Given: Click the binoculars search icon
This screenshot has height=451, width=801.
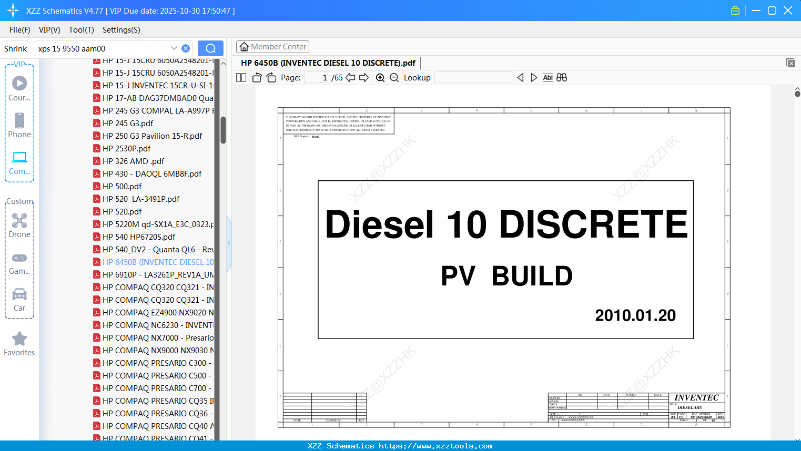Looking at the screenshot, I should 562,78.
